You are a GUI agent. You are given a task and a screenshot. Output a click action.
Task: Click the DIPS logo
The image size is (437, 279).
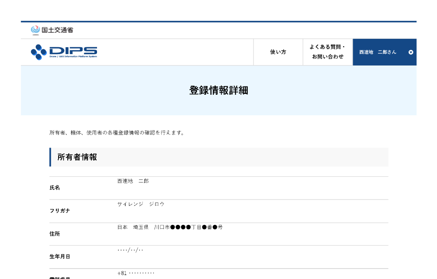[64, 52]
